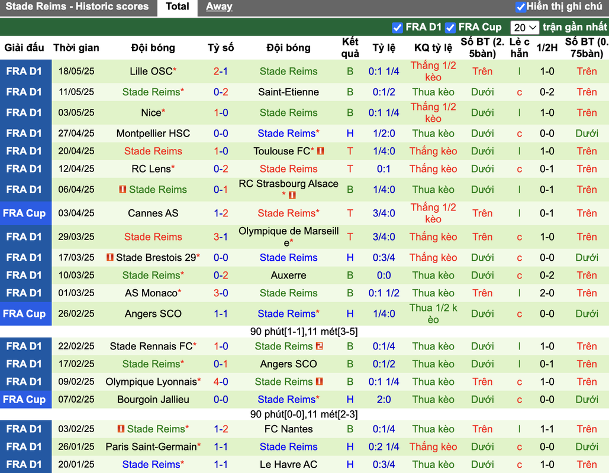
Task: Click the 2-0 half-time score for AS Monaco
Action: click(x=547, y=293)
